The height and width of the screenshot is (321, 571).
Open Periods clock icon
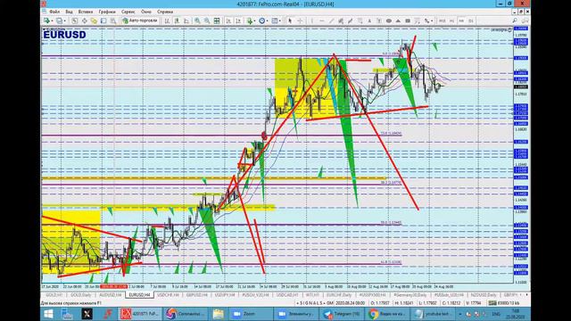click(x=261, y=21)
